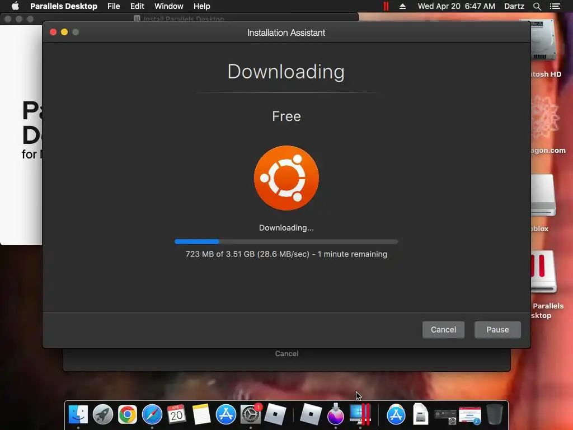573x430 pixels.
Task: Click the Cancel button in the background install window
Action: [x=286, y=354]
